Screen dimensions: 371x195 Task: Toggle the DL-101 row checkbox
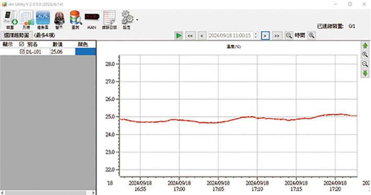[x=22, y=52]
